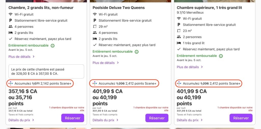
Task: Click bed icon next to 1 très grand lit
Action: click(x=179, y=43)
